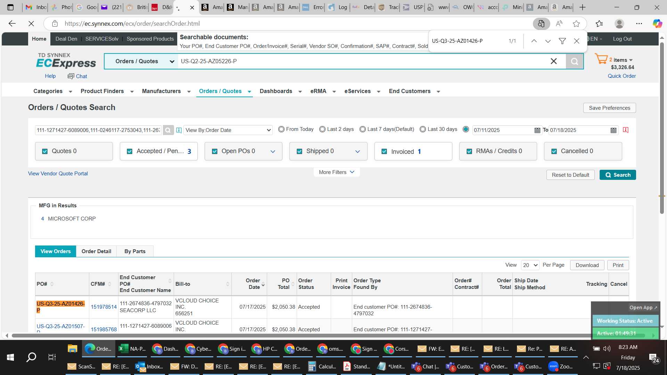The width and height of the screenshot is (667, 375).
Task: Open confirmation number 151978514 link
Action: click(x=104, y=307)
